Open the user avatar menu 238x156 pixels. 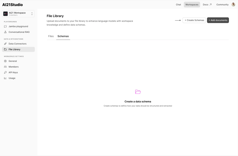233,4
